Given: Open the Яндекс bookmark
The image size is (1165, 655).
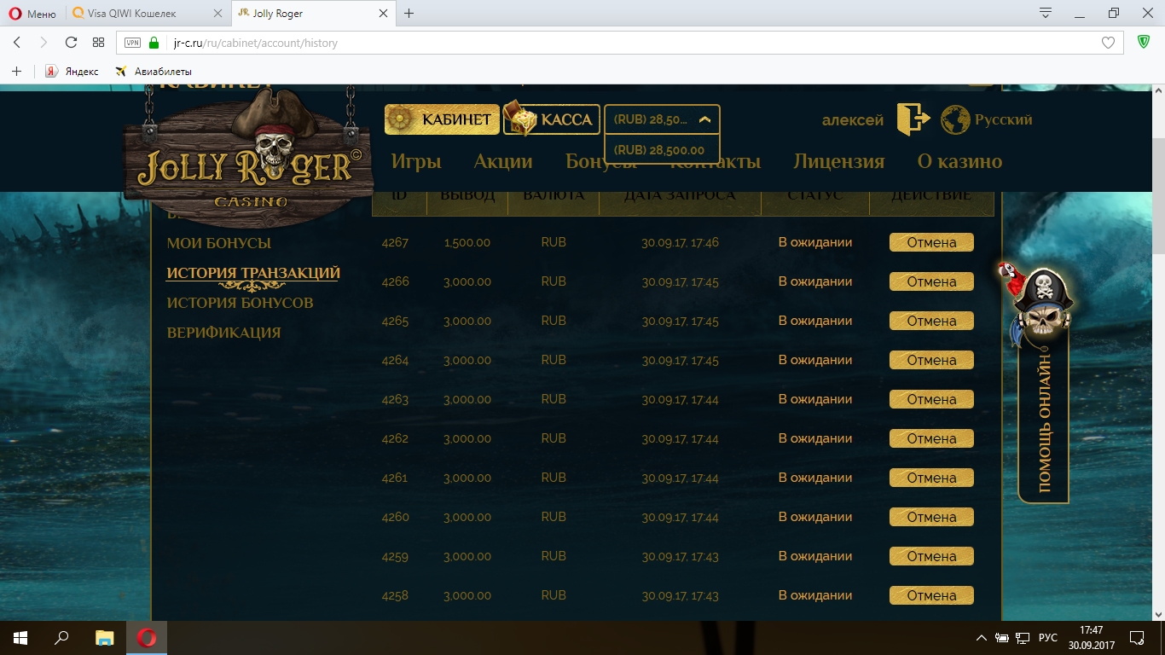Looking at the screenshot, I should [72, 71].
